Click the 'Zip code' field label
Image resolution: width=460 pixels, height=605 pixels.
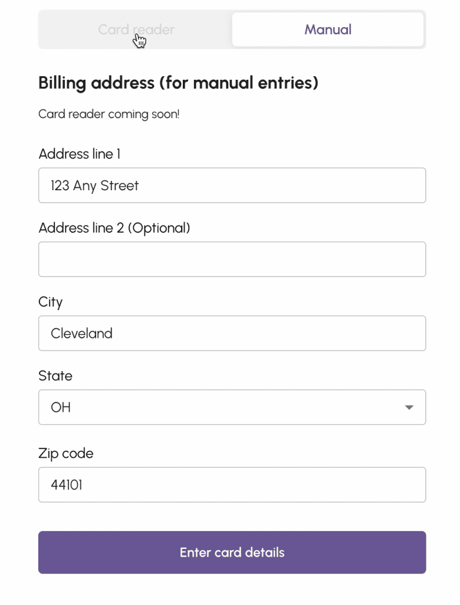(66, 454)
